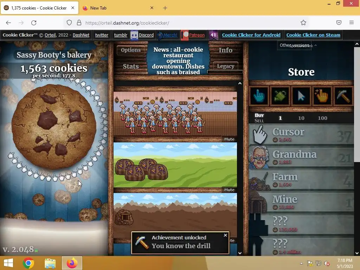Close the New Tab tab
This screenshot has height=270, width=360.
[152, 8]
